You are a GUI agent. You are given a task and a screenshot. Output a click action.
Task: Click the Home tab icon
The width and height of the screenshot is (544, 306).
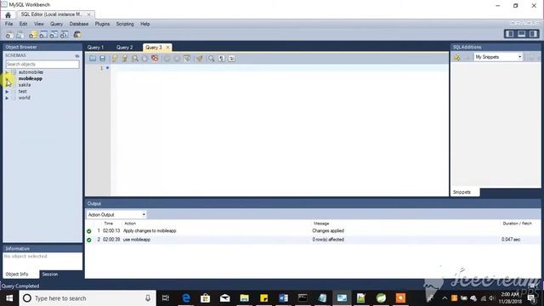click(x=8, y=15)
